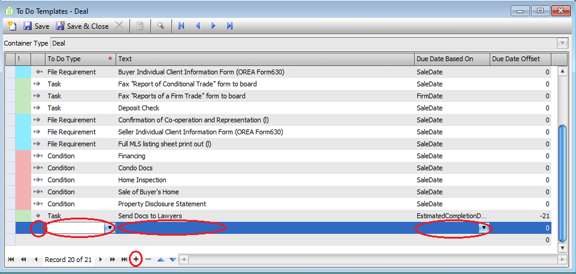Click 'EstimatedCompletionD...' due date cell
This screenshot has width=576, height=274.
coord(451,216)
